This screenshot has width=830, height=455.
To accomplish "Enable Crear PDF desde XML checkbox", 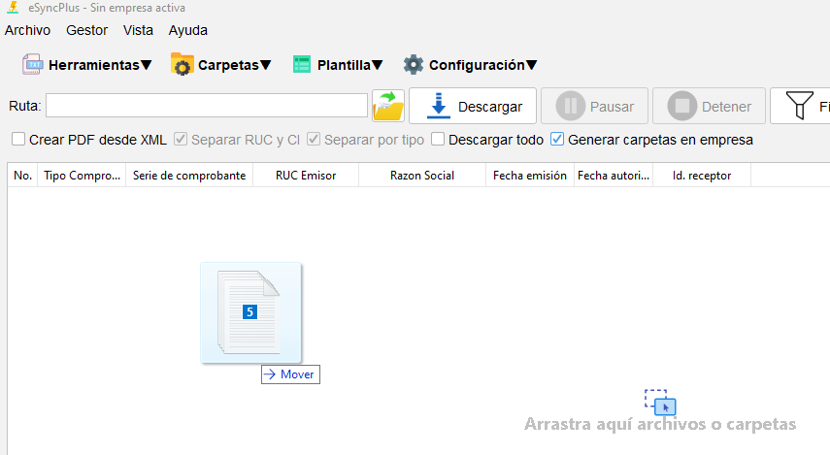I will click(x=18, y=140).
